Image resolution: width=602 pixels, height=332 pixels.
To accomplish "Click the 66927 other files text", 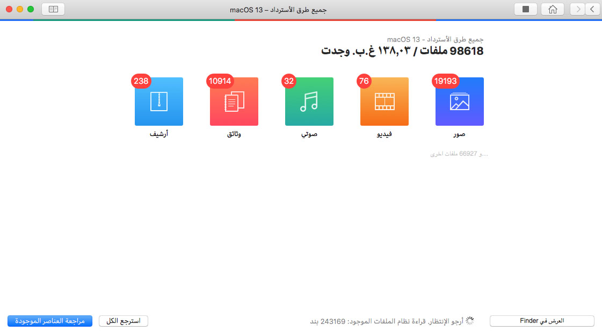I will tap(459, 154).
